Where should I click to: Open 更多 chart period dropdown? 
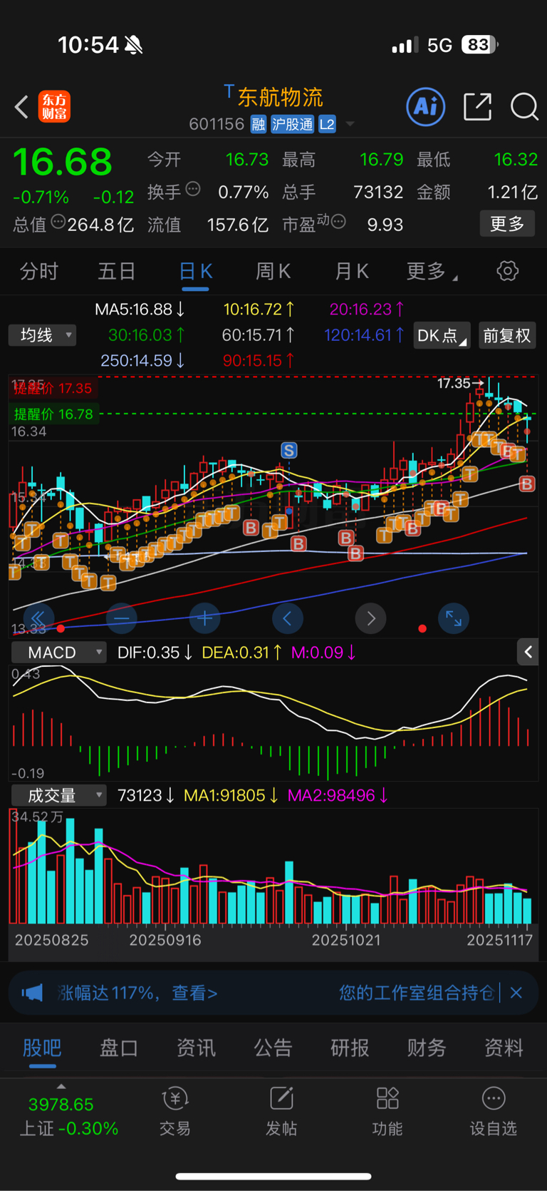pos(432,272)
